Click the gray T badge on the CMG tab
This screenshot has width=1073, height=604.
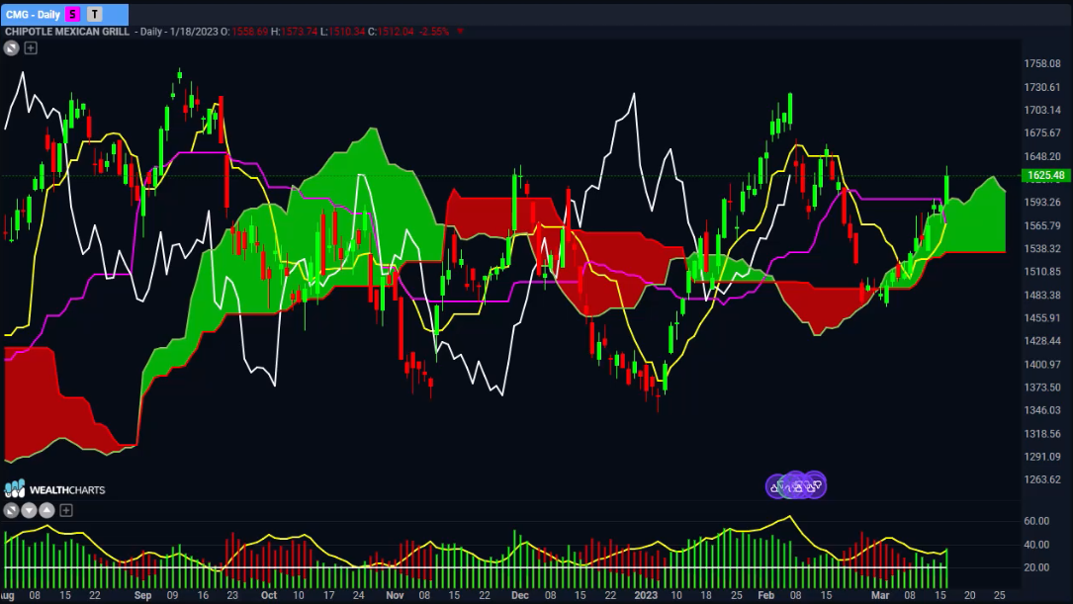tap(94, 15)
